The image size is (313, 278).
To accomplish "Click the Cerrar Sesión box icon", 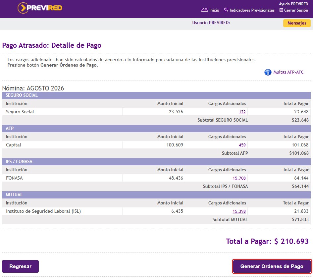I will (281, 10).
